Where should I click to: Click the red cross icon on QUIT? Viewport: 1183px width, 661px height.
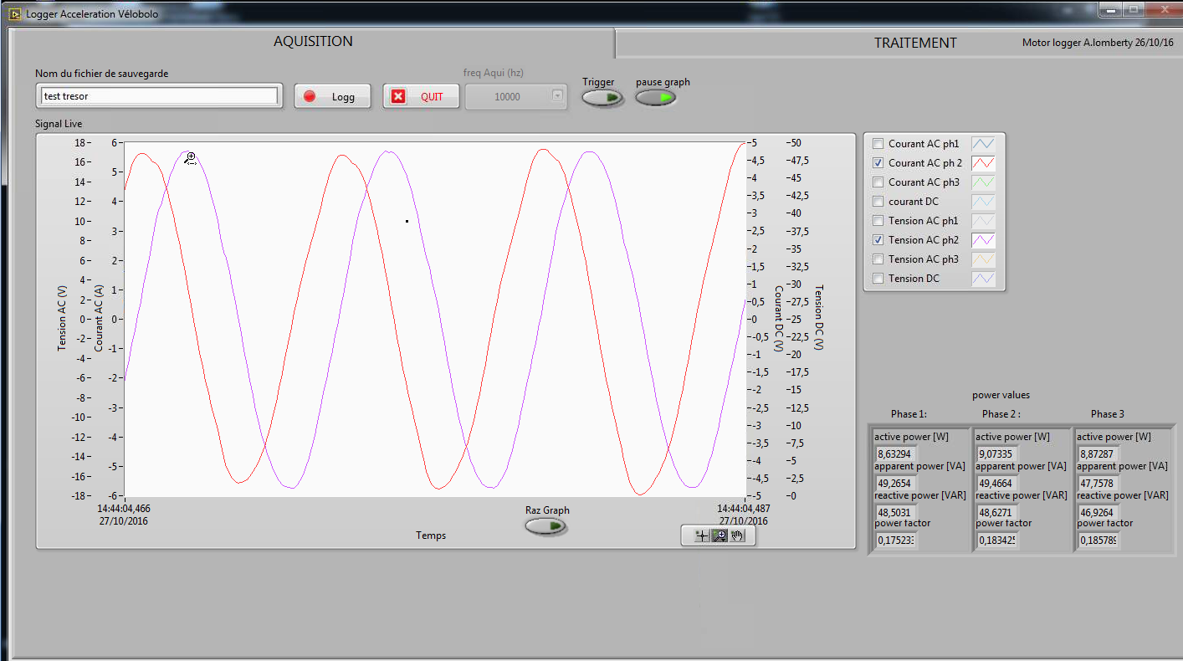[398, 96]
